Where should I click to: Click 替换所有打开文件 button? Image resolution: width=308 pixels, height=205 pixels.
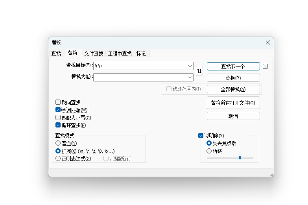[x=233, y=103]
